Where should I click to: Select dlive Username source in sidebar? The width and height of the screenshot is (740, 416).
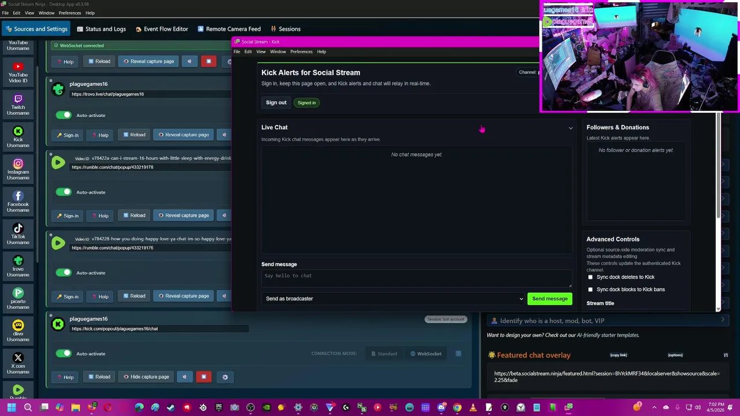tap(18, 332)
